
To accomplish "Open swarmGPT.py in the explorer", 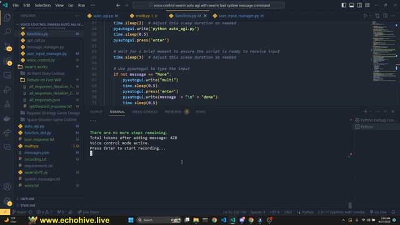I will [x=36, y=172].
